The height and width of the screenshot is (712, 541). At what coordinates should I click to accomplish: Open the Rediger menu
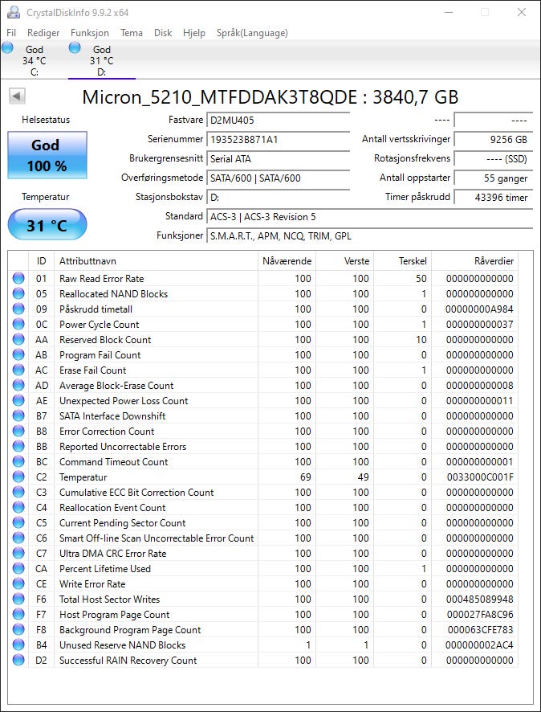coord(43,33)
